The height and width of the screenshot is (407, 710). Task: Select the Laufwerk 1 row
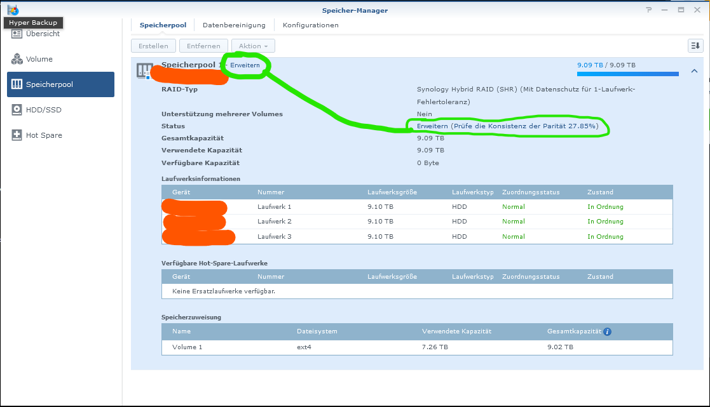coord(417,206)
